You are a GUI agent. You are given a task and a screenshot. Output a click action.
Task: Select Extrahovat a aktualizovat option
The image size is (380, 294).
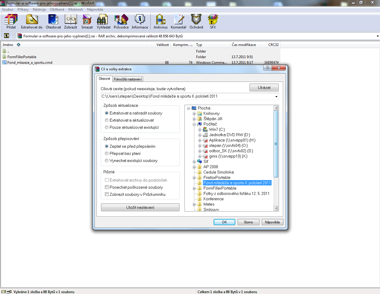(107, 120)
